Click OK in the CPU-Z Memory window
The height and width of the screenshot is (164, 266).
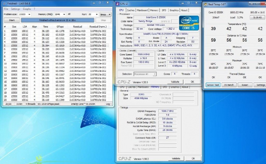(193, 158)
